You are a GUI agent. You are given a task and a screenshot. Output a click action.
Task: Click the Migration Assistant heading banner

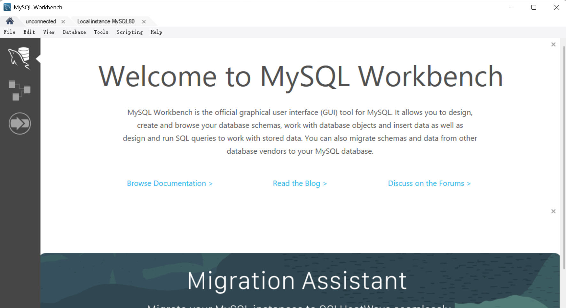tap(297, 281)
